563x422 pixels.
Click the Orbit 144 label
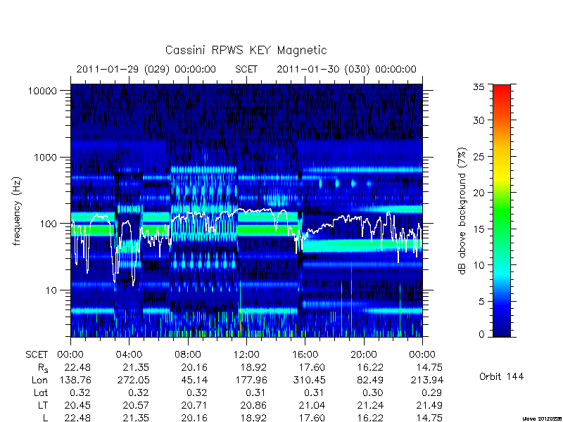coord(502,376)
